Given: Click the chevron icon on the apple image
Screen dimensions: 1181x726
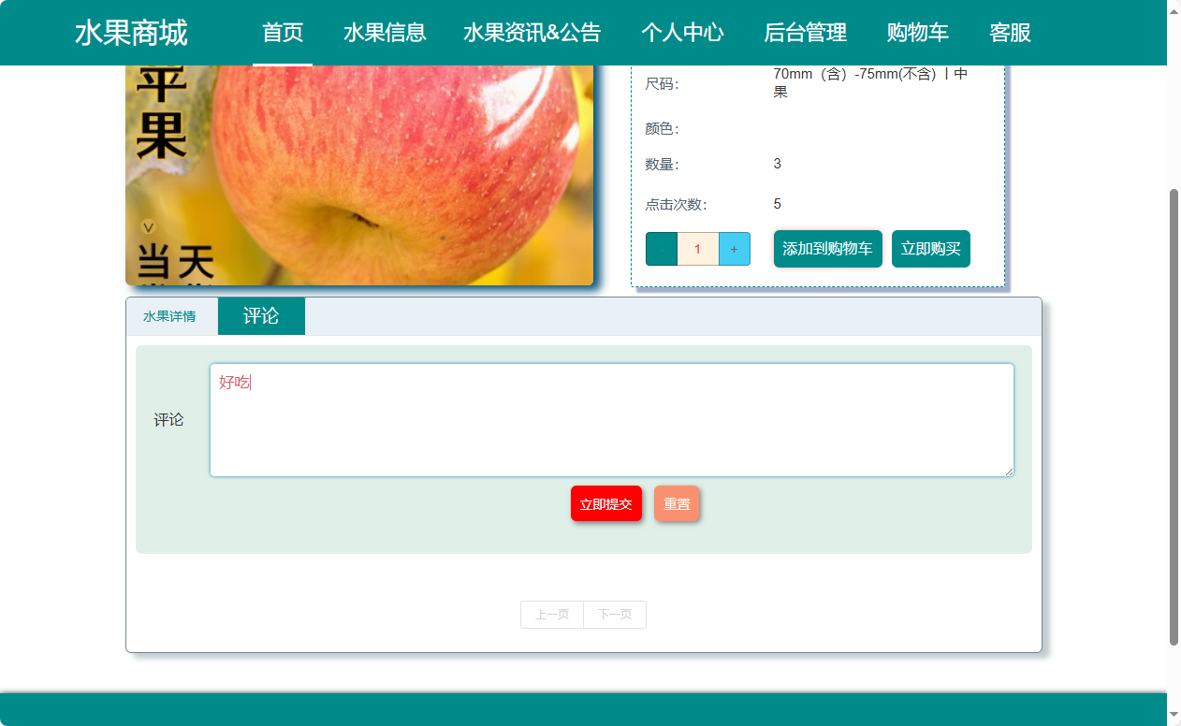Looking at the screenshot, I should 147,225.
